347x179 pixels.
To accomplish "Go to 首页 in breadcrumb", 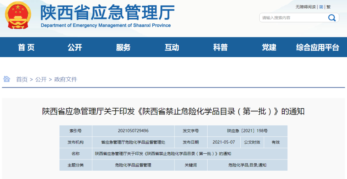I will click(x=22, y=79).
